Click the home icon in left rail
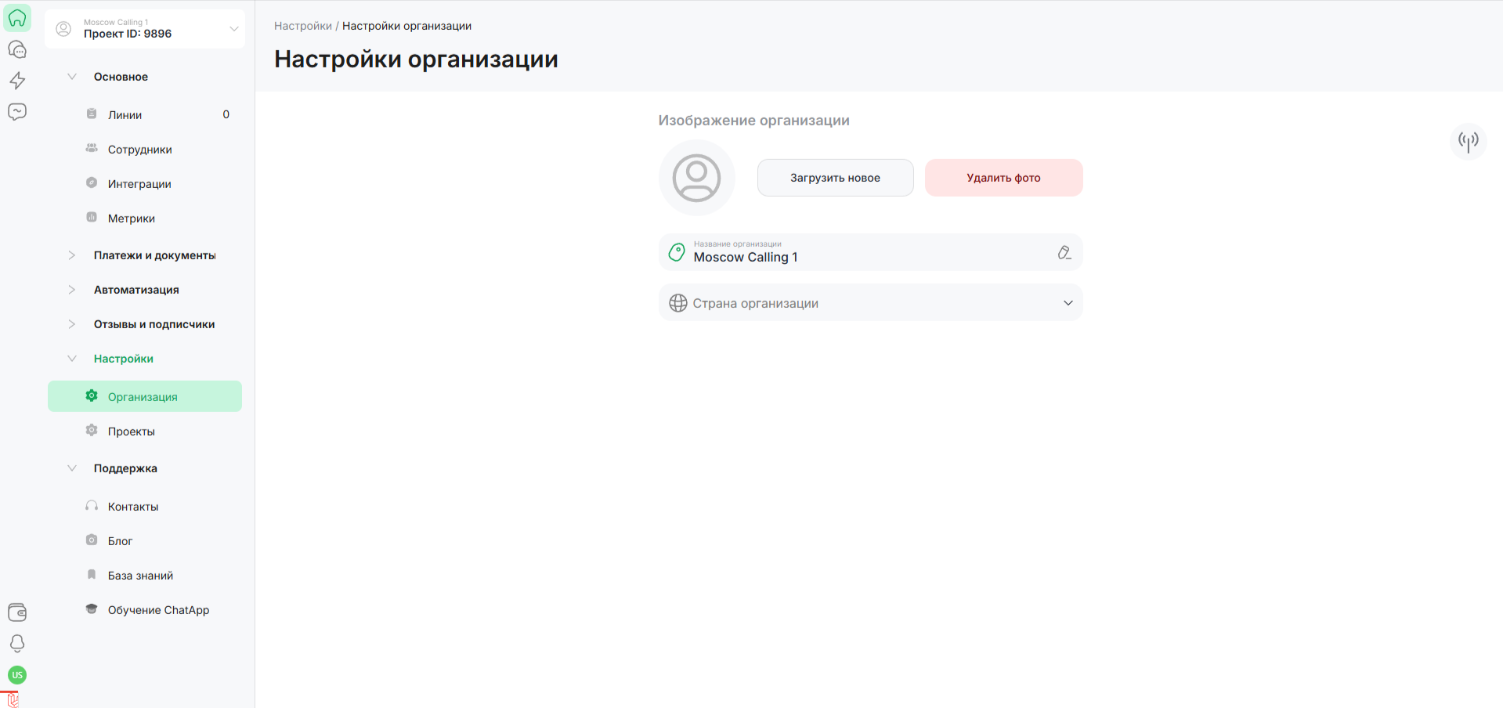Viewport: 1503px width, 708px height. pyautogui.click(x=17, y=18)
